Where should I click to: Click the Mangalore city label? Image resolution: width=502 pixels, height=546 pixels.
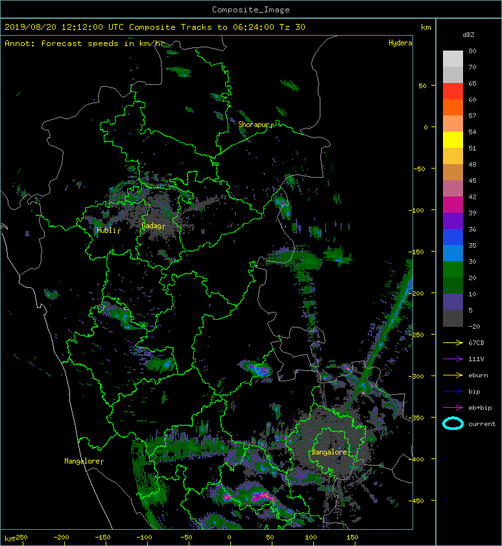click(82, 461)
